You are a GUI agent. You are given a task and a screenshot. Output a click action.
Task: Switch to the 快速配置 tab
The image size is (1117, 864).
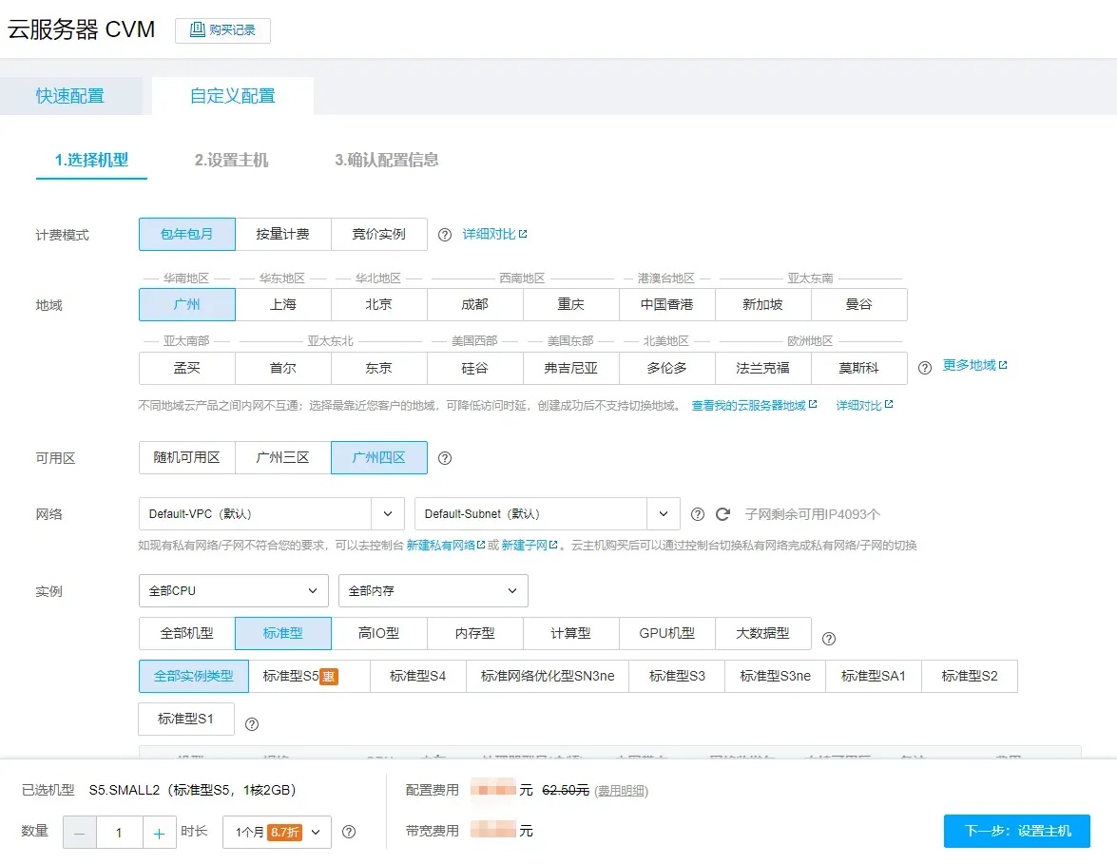pos(70,96)
